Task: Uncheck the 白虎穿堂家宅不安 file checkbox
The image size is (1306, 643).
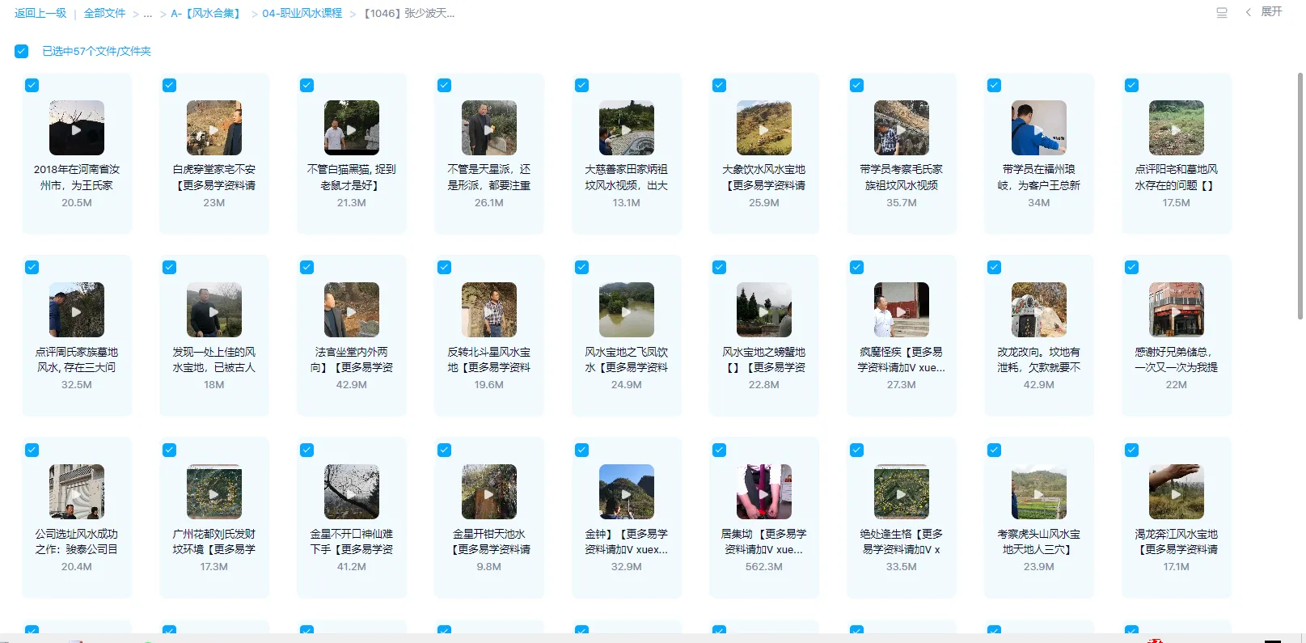Action: 170,85
